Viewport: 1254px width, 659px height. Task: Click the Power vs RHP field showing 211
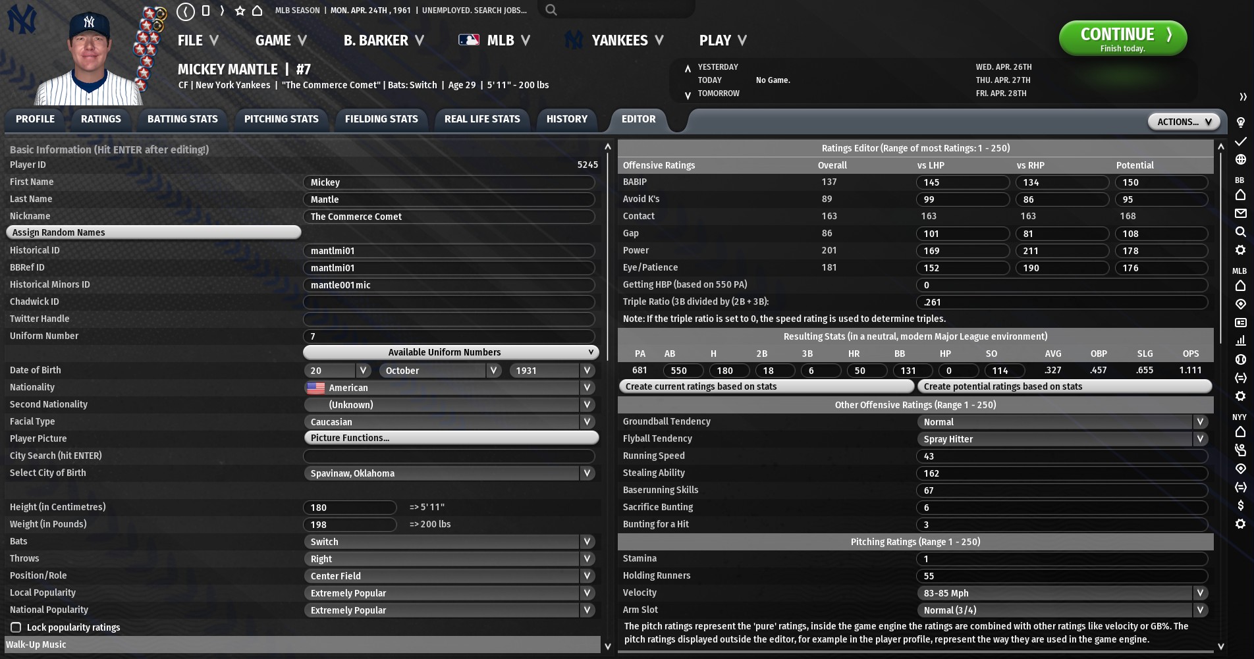pos(1062,251)
